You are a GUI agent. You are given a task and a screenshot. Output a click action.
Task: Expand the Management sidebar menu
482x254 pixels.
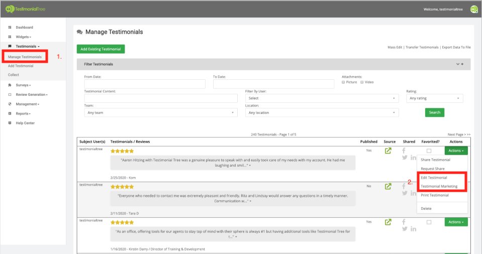[28, 104]
